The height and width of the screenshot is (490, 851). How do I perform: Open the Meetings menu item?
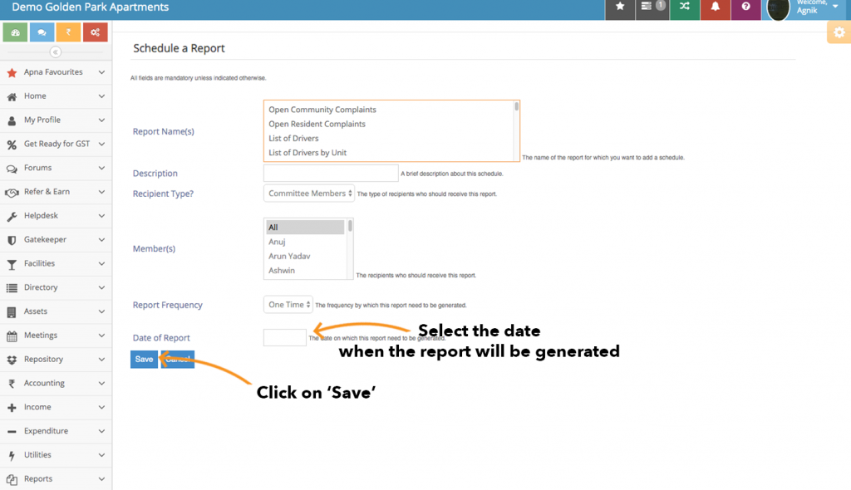(56, 336)
